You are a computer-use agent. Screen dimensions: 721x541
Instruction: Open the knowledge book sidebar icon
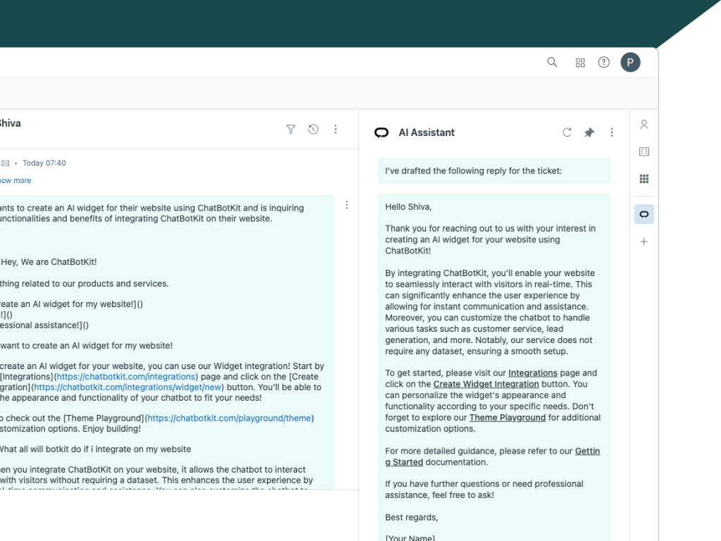pyautogui.click(x=644, y=151)
